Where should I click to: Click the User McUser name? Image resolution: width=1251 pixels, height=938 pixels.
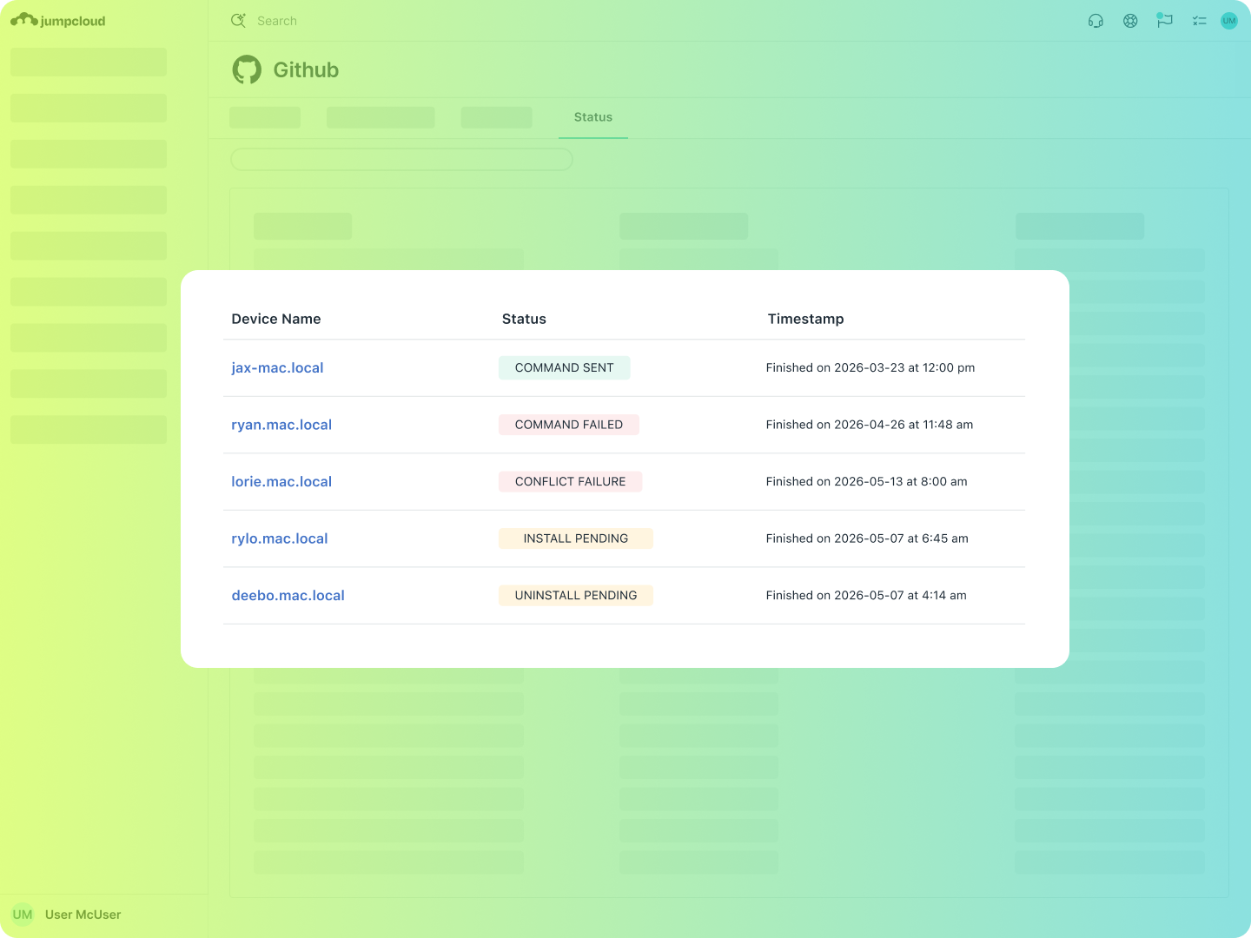(83, 915)
